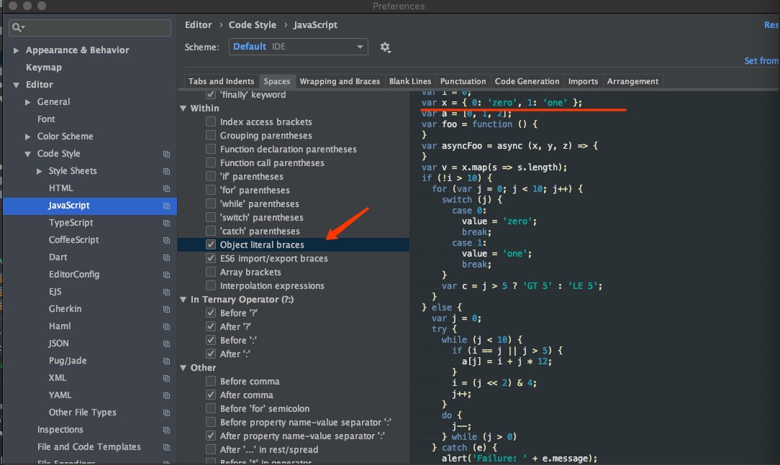The image size is (780, 465).
Task: Click copy icon beside CoffeeScript
Action: point(167,240)
